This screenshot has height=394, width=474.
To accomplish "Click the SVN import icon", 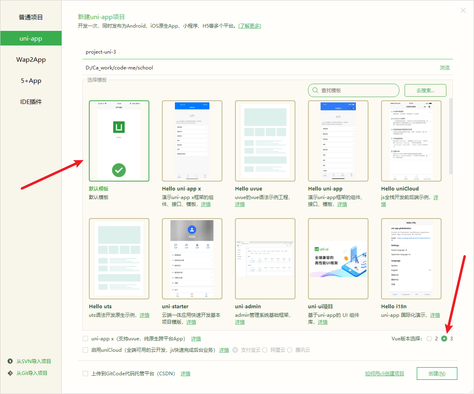I will click(10, 361).
